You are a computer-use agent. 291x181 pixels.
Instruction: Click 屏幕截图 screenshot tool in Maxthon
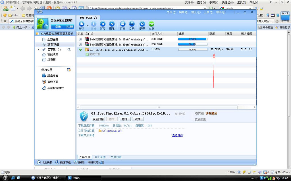[x=266, y=27]
